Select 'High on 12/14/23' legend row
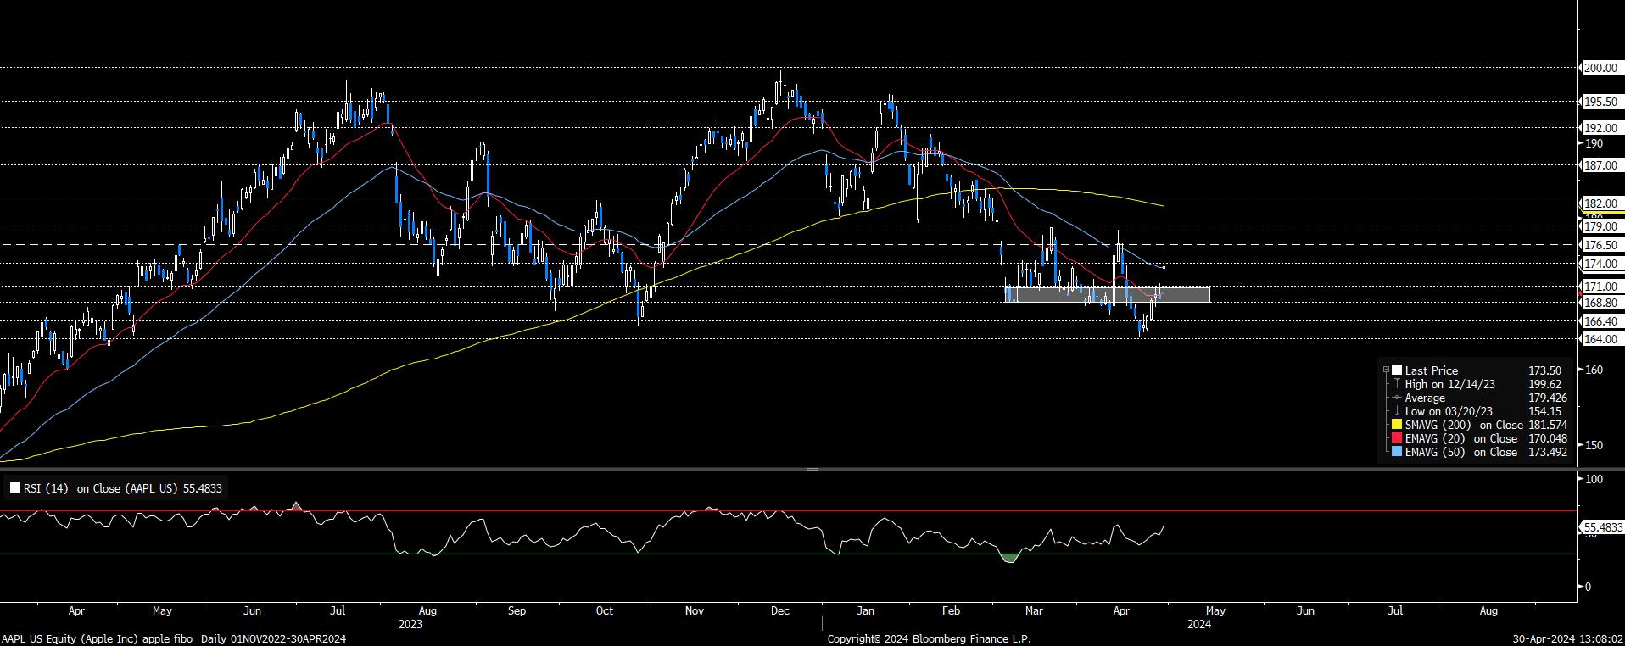The image size is (1625, 646). [1450, 384]
